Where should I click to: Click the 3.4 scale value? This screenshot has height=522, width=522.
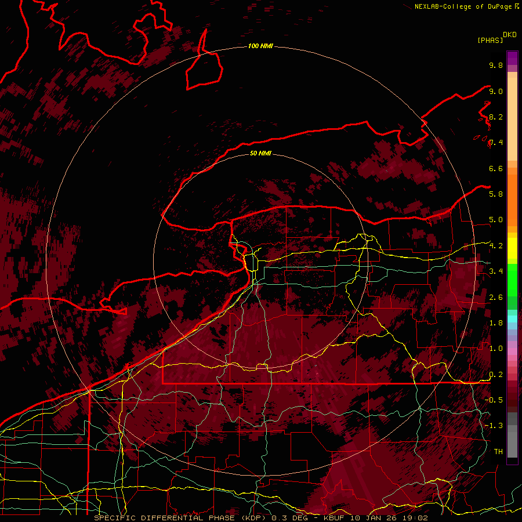[x=496, y=271]
